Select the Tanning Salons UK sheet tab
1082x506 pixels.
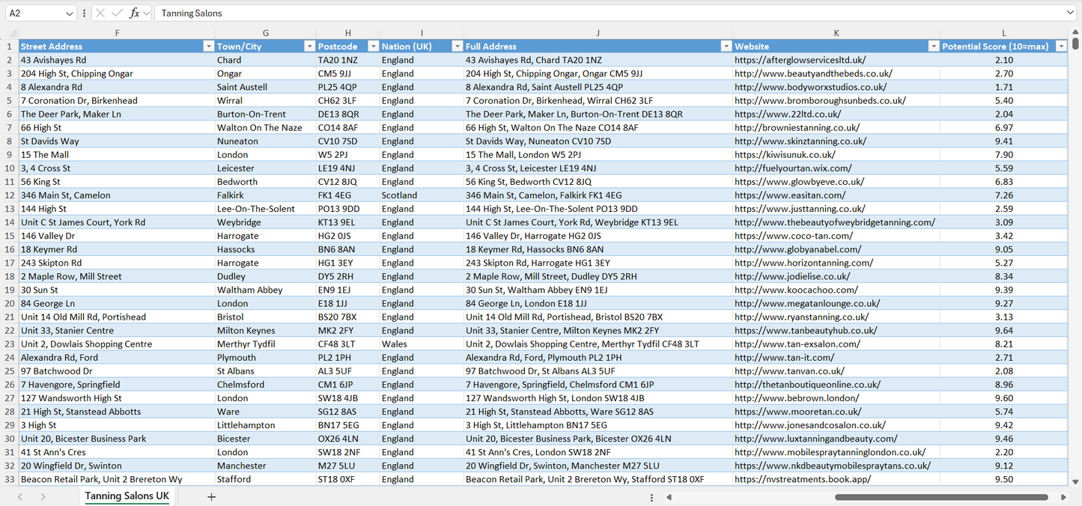127,496
